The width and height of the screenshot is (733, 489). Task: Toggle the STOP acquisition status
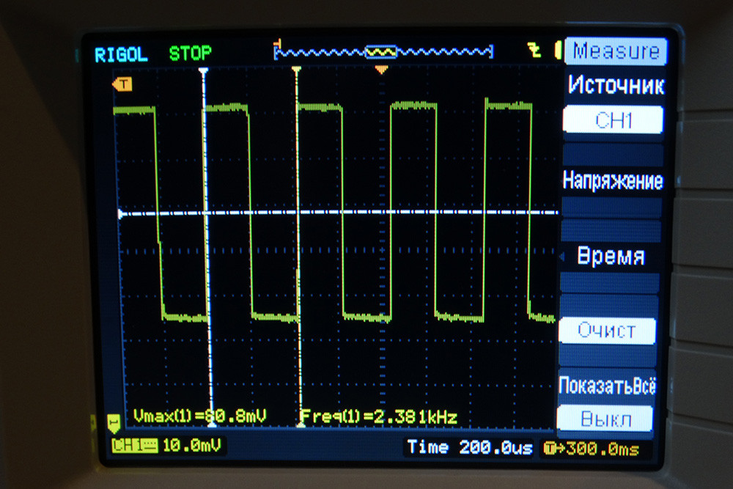pos(190,54)
